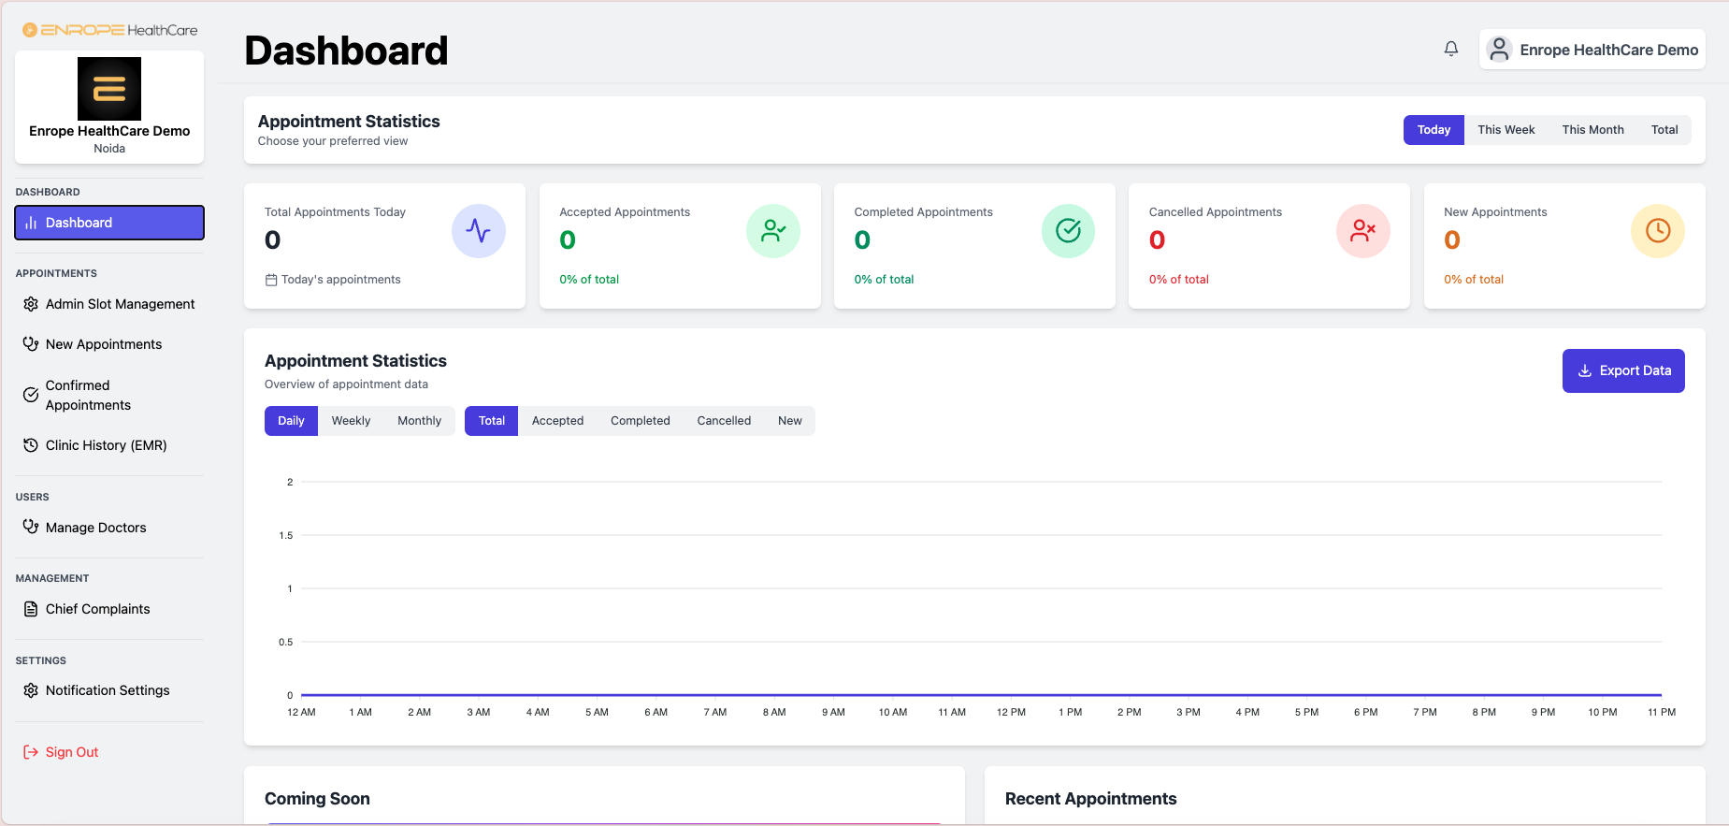Click the user profile avatar icon
The width and height of the screenshot is (1729, 826).
click(x=1499, y=49)
